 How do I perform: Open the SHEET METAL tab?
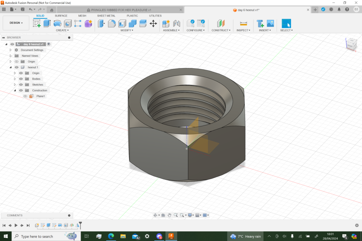click(106, 16)
